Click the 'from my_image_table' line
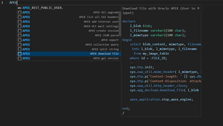Viewport: 223px width, 126px height. 151,53
